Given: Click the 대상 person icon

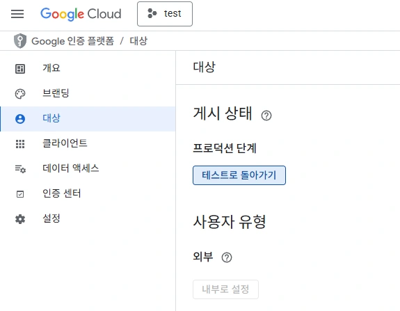Looking at the screenshot, I should 20,119.
